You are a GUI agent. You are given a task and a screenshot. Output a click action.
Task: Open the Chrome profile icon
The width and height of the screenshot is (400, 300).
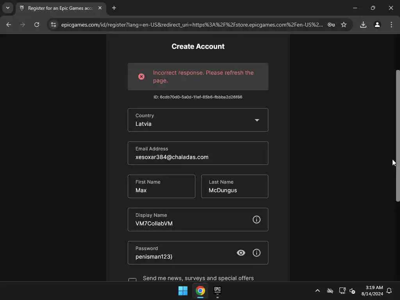(377, 25)
